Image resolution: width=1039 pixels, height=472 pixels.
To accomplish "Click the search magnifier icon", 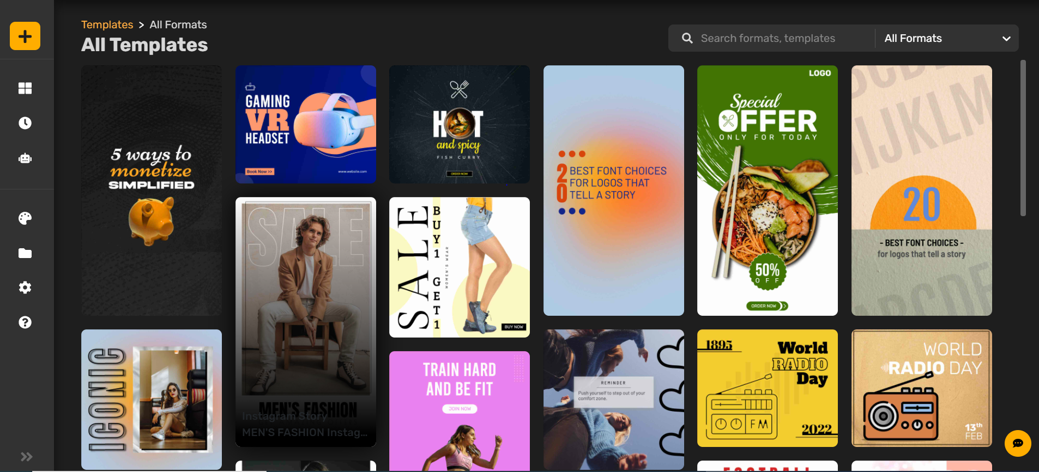I will (x=687, y=38).
